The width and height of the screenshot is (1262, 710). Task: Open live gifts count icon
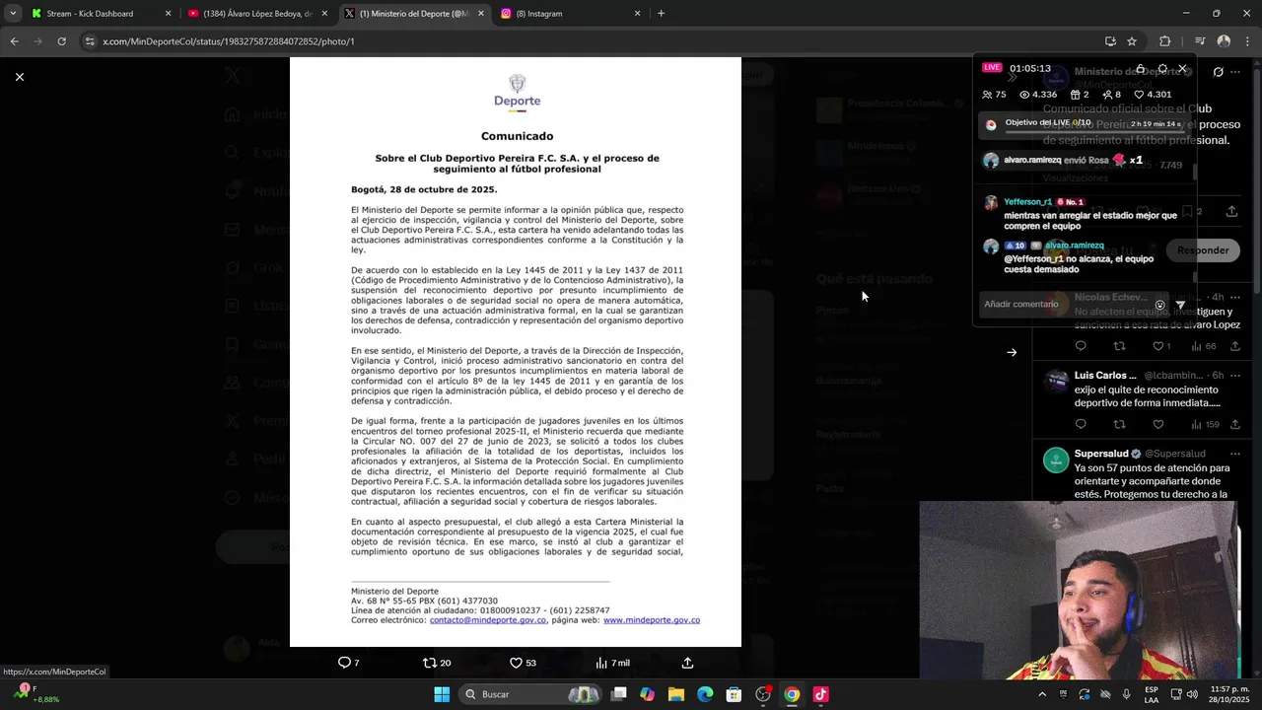pos(1080,95)
